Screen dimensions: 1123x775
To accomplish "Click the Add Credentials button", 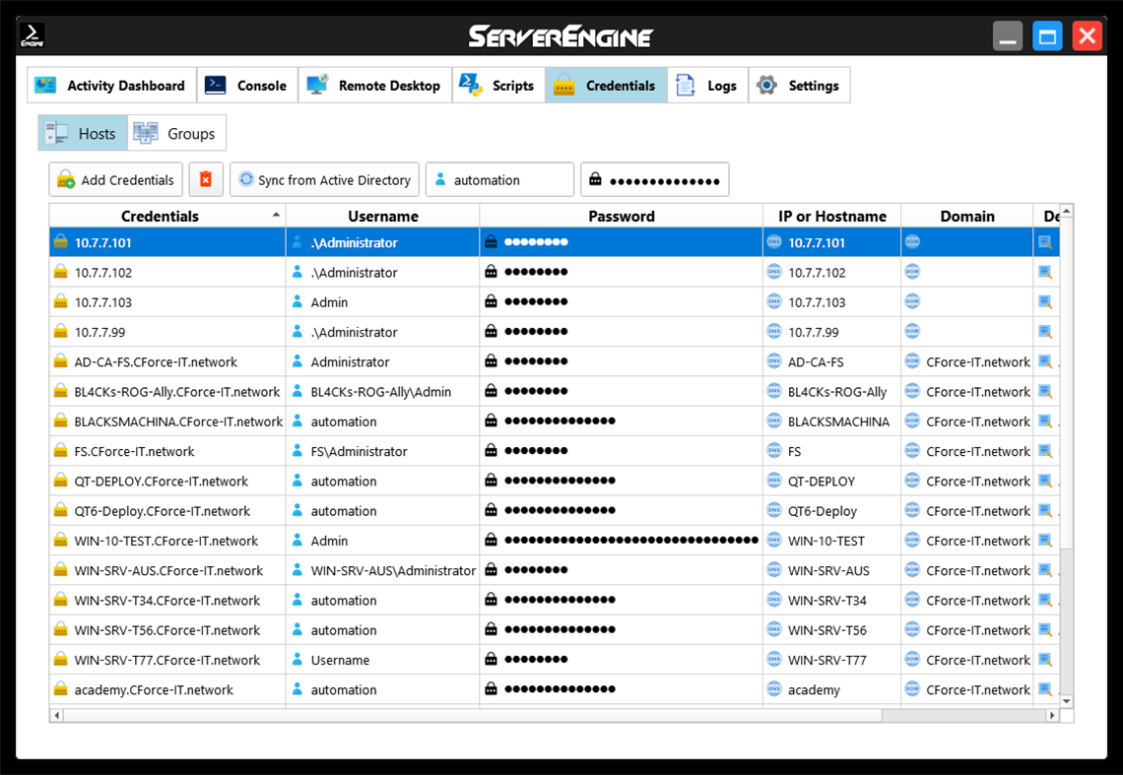I will (115, 179).
